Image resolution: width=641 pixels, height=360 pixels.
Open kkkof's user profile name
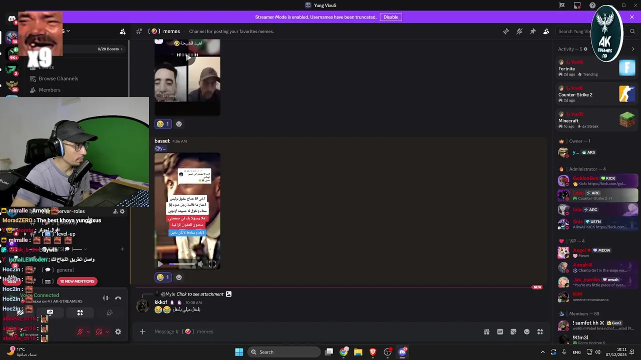tap(161, 302)
